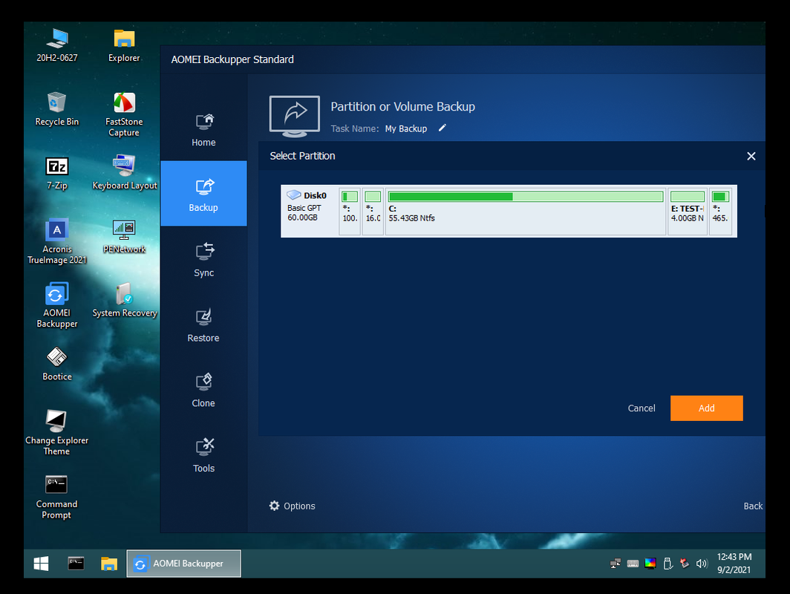Screen dimensions: 790x594
Task: Click the USB eject tray icon
Action: coord(667,564)
